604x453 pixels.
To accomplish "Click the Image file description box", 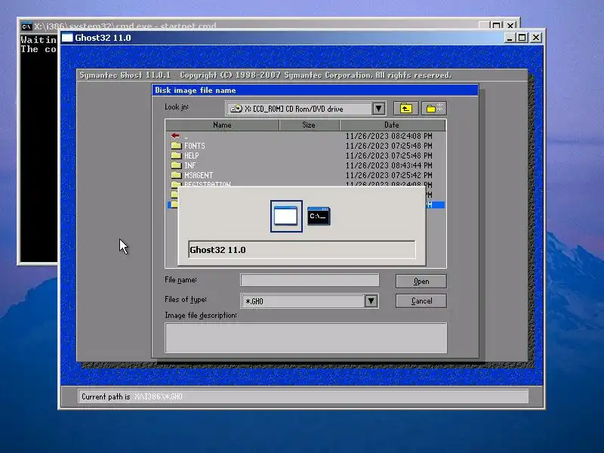I will 306,337.
